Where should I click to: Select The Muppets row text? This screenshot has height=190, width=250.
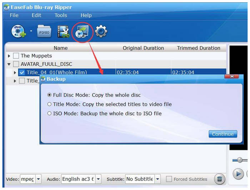36,56
